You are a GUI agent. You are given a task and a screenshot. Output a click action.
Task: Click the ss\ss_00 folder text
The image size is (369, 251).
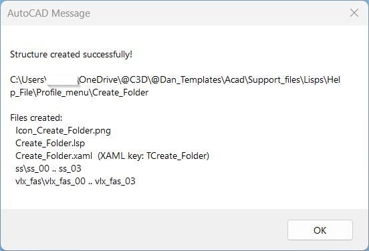[x=33, y=168]
